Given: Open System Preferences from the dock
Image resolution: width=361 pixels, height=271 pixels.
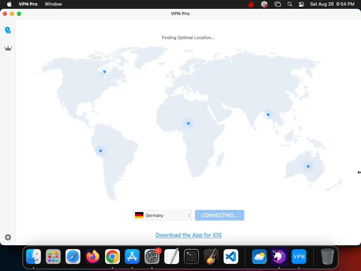Looking at the screenshot, I should point(152,256).
